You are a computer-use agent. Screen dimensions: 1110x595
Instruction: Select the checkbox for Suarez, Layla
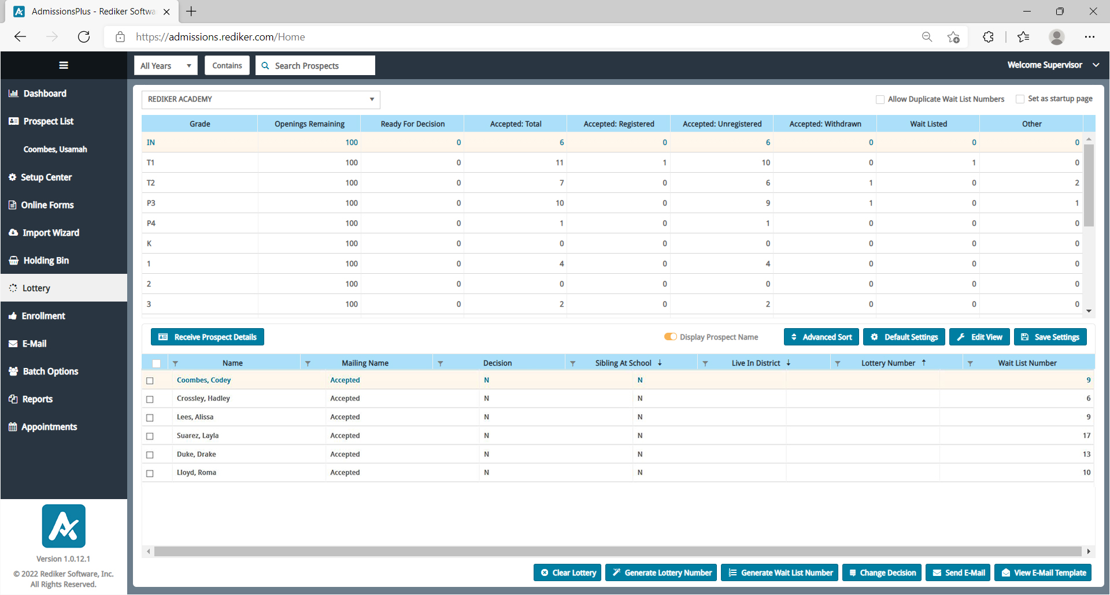tap(150, 436)
